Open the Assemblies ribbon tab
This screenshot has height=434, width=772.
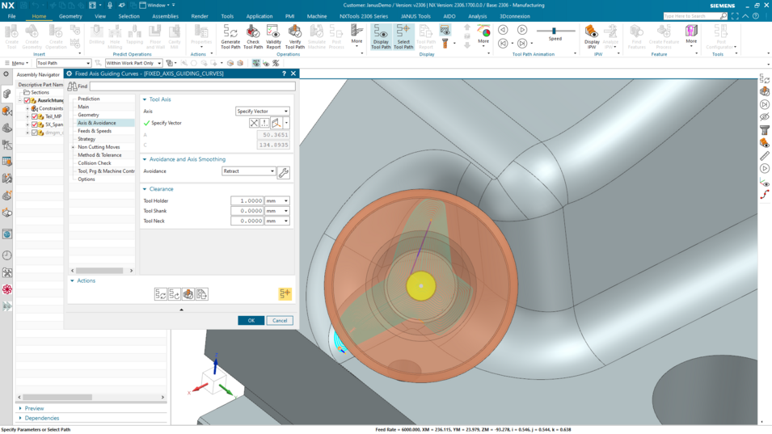coord(166,16)
